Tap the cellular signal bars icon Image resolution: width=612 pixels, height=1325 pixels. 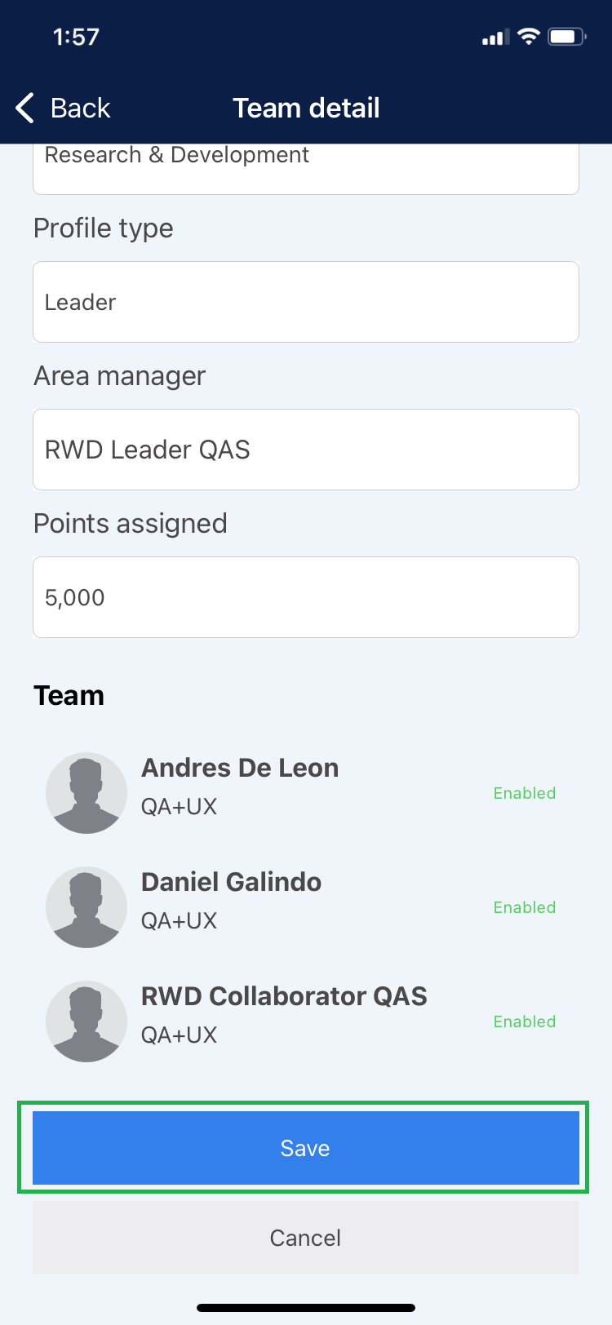coord(495,38)
